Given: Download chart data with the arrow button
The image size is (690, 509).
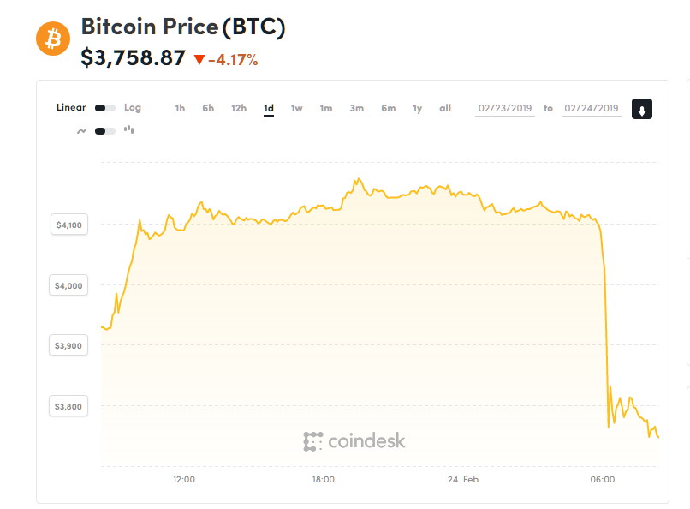Looking at the screenshot, I should click(x=642, y=109).
